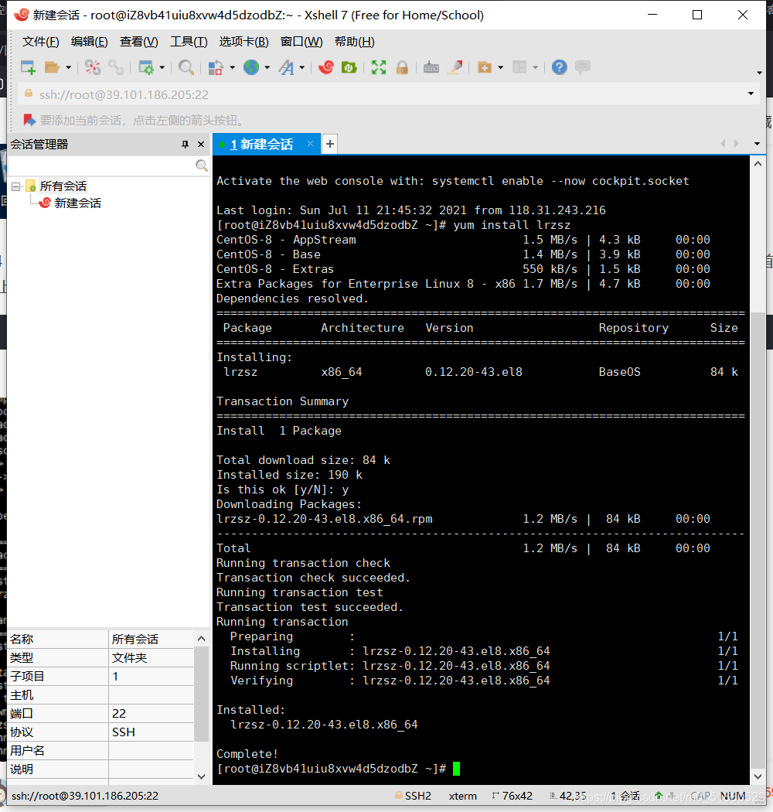Click scroll tabs left arrow

(x=723, y=144)
